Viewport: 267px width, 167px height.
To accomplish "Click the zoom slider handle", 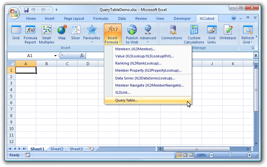I will pos(230,155).
